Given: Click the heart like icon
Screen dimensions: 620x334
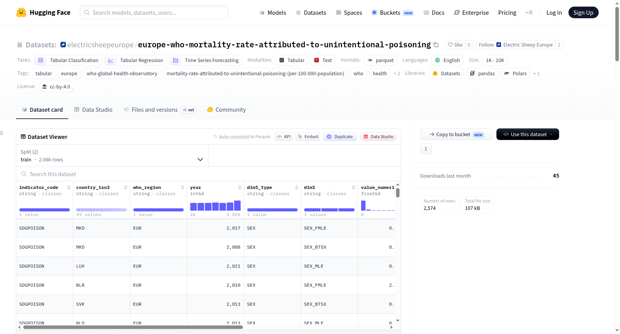Looking at the screenshot, I should click(x=450, y=45).
